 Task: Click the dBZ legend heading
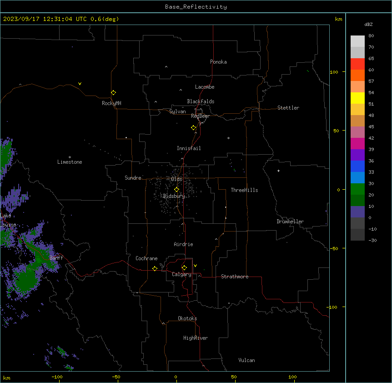click(368, 24)
